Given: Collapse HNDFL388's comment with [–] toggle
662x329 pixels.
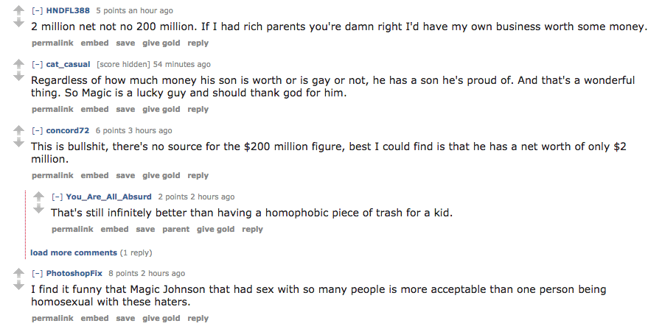Looking at the screenshot, I should point(37,11).
